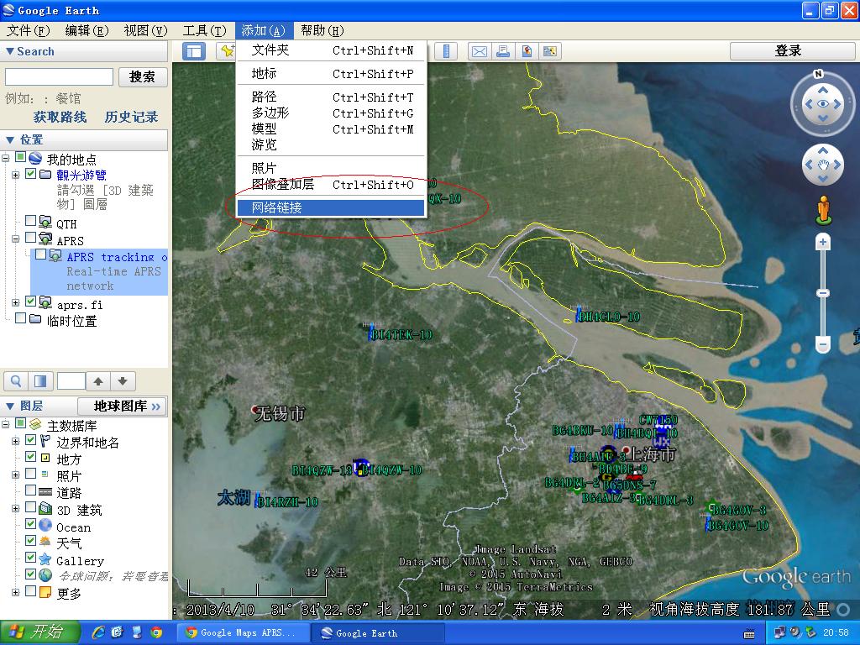Collapse the 位置 panel triangle
Image resolution: width=860 pixels, height=645 pixels.
(10, 140)
